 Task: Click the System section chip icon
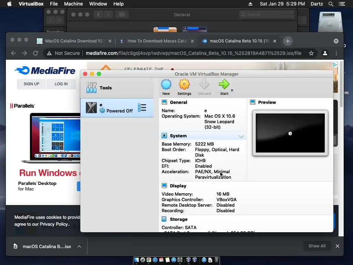164,136
